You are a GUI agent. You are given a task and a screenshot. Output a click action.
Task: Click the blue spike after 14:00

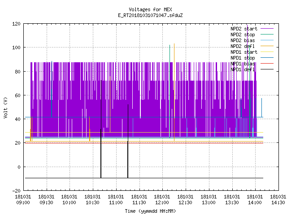[261, 107]
